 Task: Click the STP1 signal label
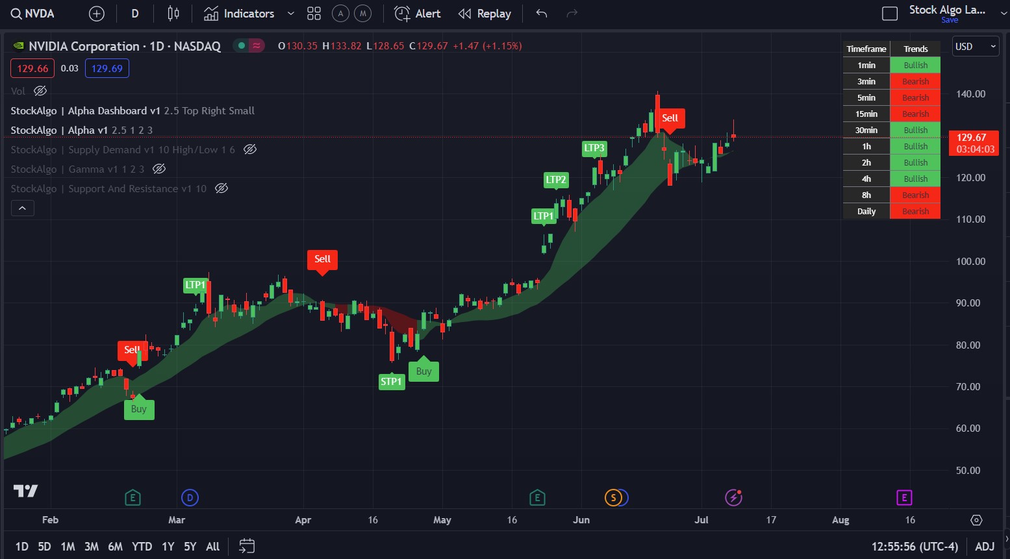pyautogui.click(x=392, y=382)
